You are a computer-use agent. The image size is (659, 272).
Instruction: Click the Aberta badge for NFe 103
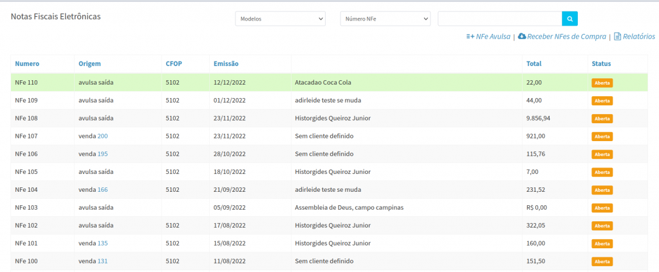(602, 208)
